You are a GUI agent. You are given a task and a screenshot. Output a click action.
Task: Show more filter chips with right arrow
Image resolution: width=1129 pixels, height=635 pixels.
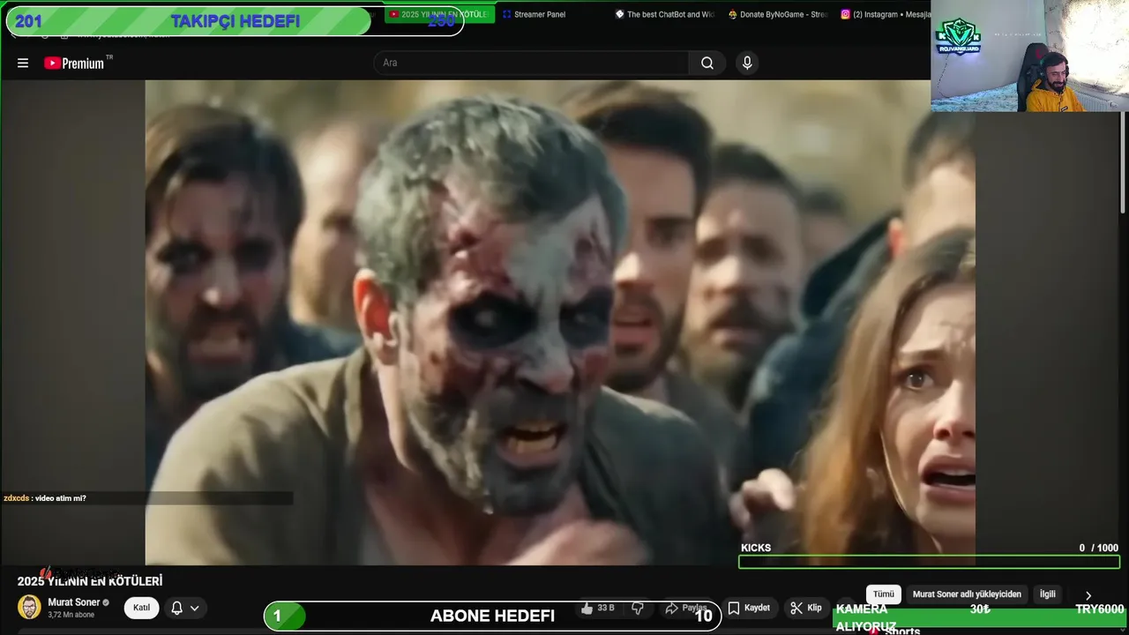coord(1088,595)
